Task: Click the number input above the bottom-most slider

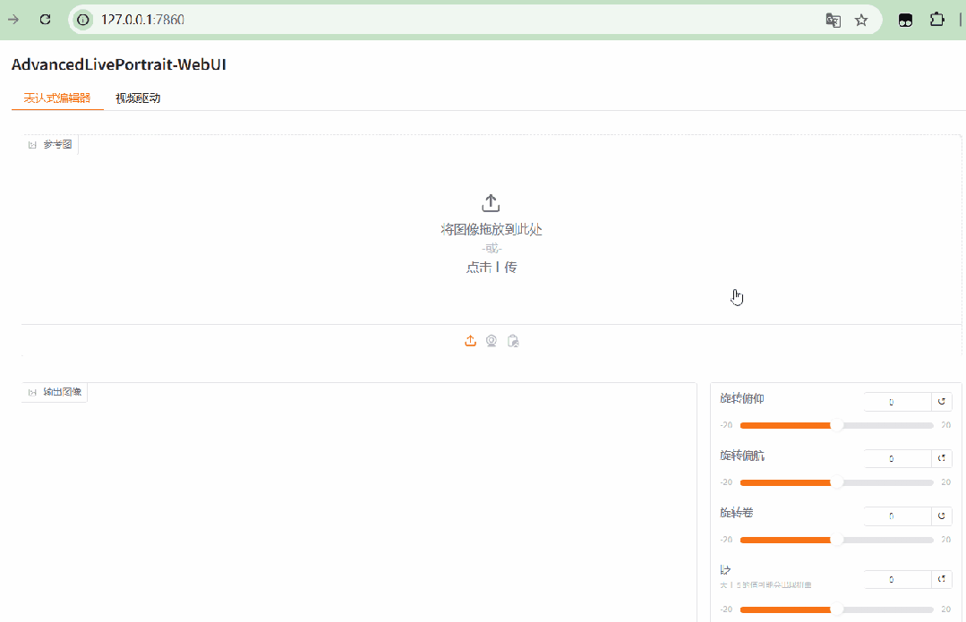Action: pyautogui.click(x=897, y=579)
